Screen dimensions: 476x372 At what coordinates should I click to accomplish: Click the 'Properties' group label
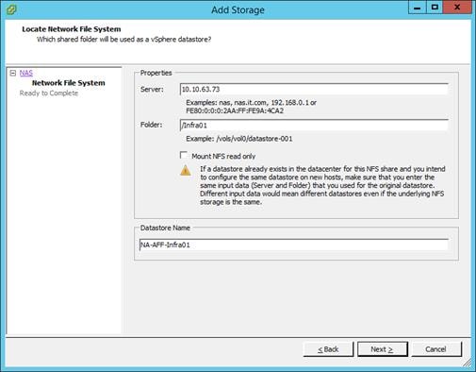[x=156, y=73]
